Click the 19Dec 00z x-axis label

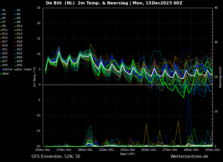click(85, 150)
